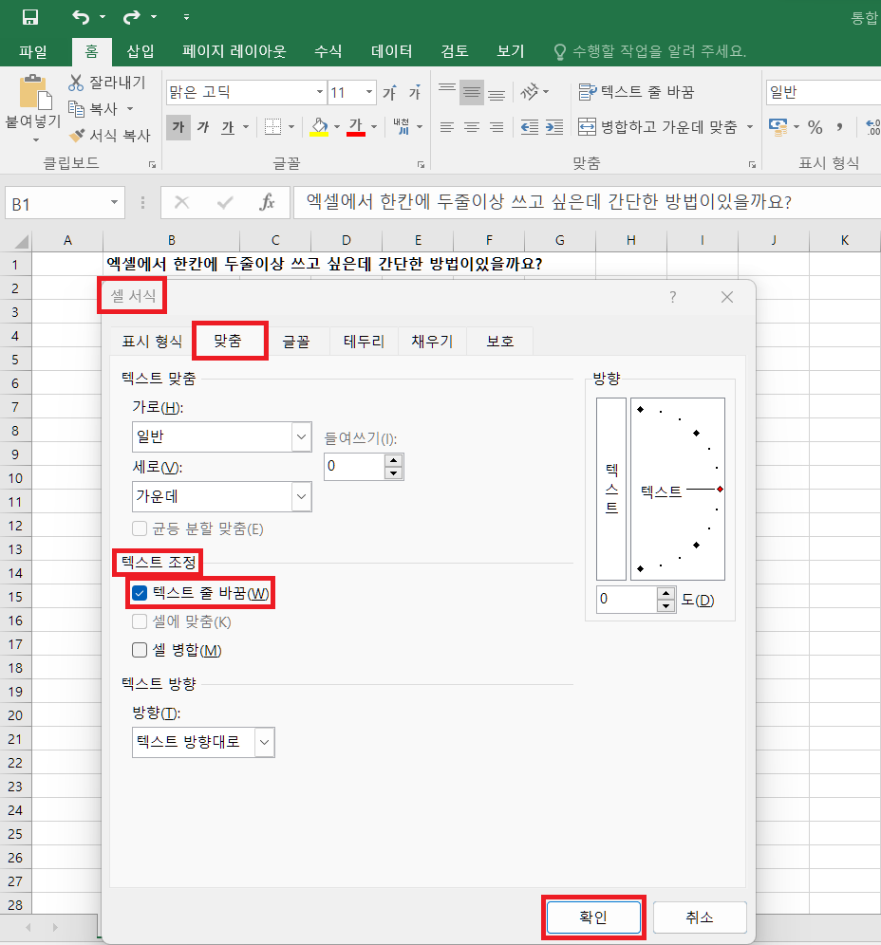The height and width of the screenshot is (945, 881).
Task: Switch to the 글꼴 tab in dialog
Action: pos(296,341)
